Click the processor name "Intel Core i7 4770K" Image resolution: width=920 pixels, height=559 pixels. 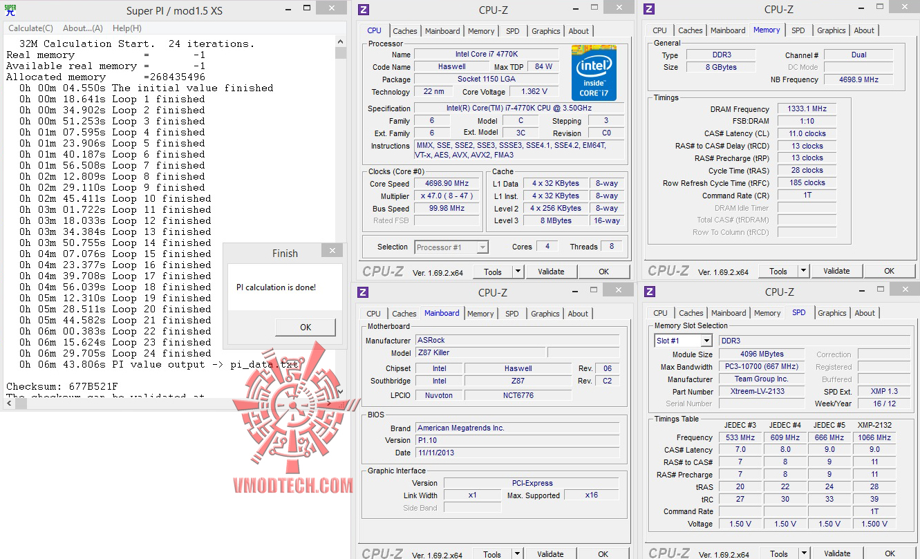pyautogui.click(x=487, y=55)
